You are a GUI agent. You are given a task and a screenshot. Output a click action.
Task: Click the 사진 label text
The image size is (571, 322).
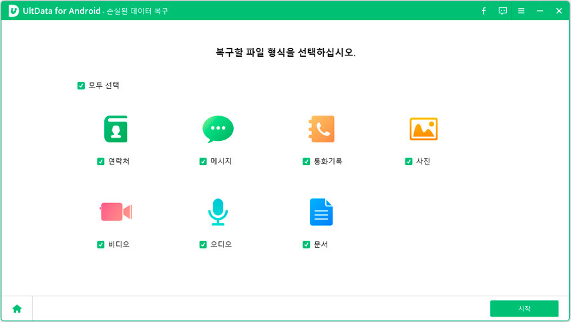click(423, 162)
